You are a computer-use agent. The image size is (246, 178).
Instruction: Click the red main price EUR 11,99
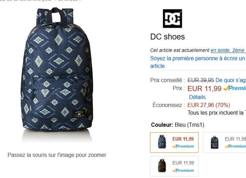coord(204,88)
